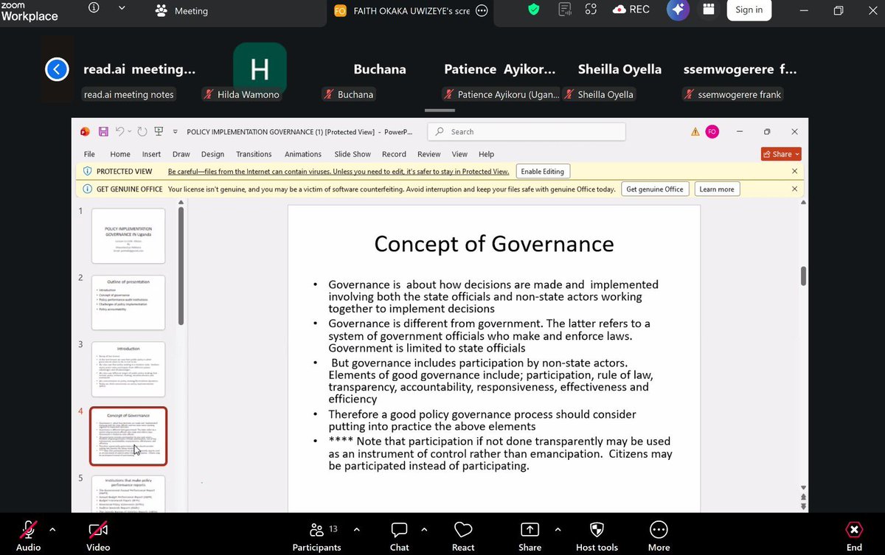The image size is (885, 555).
Task: Open the AI Companion sparkle icon
Action: tap(678, 10)
